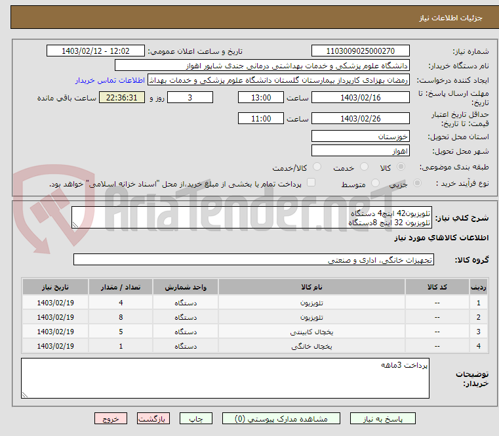This screenshot has height=436, width=499.
Task: Click the چاپ print button
Action: point(195,418)
